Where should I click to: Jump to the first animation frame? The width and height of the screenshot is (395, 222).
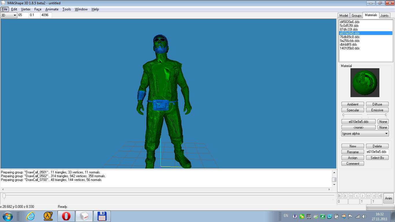point(339,196)
